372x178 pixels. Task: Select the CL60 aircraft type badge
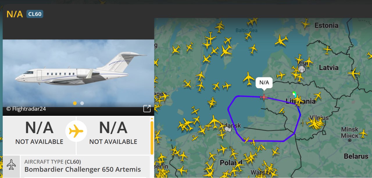point(35,14)
